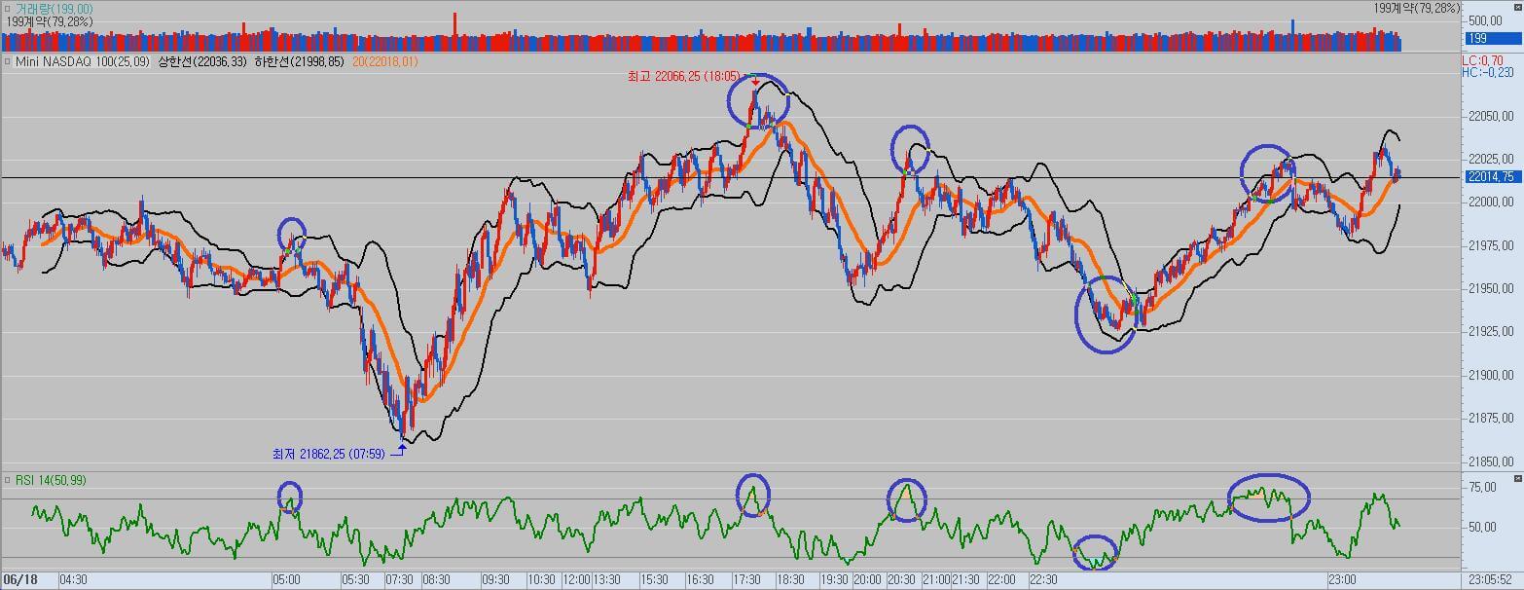Image resolution: width=1524 pixels, height=590 pixels.
Task: Click the 22050,00 price axis label
Action: [1492, 116]
